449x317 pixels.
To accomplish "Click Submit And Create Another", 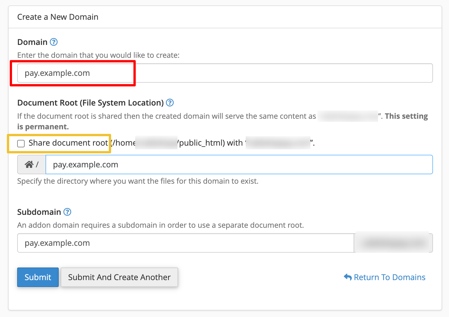I will coord(119,277).
